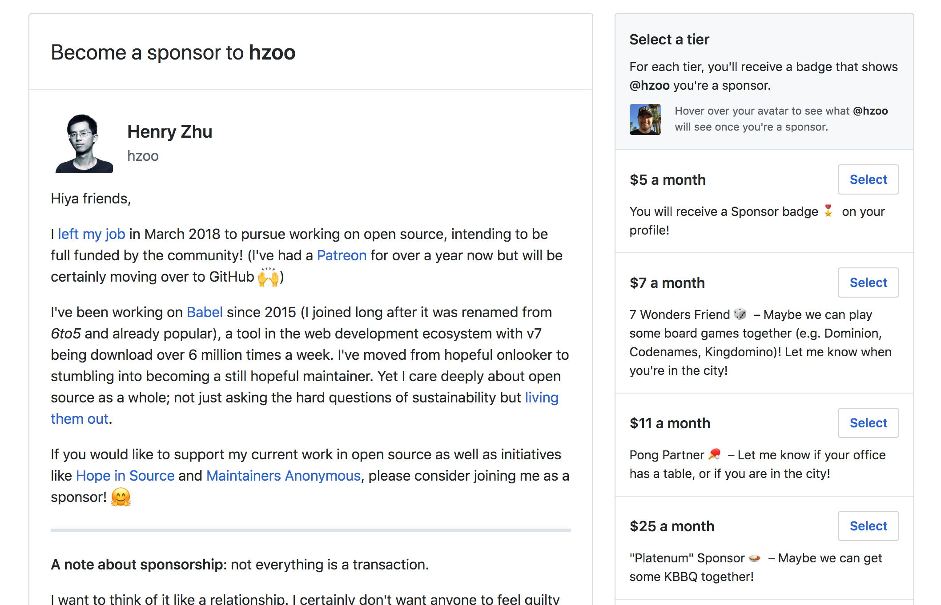Select the $5 a month tier

pos(868,179)
